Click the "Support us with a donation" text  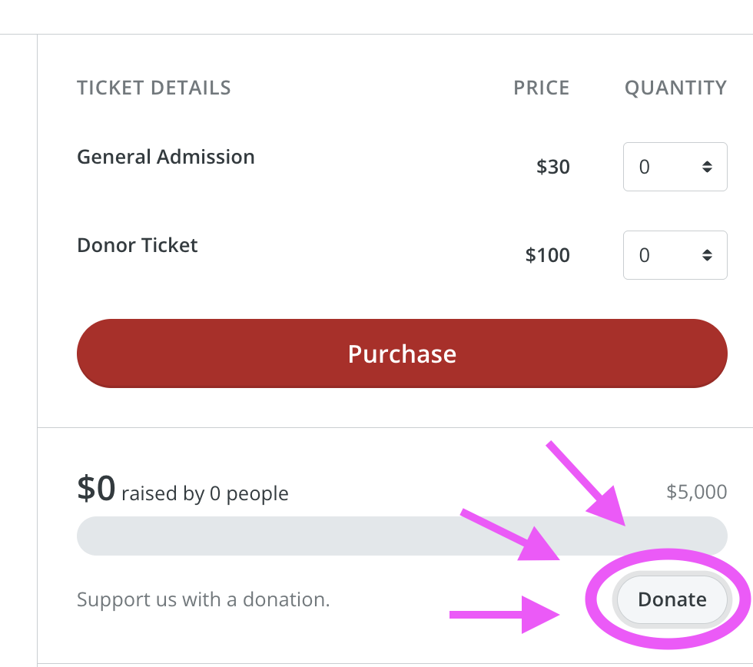click(x=203, y=599)
